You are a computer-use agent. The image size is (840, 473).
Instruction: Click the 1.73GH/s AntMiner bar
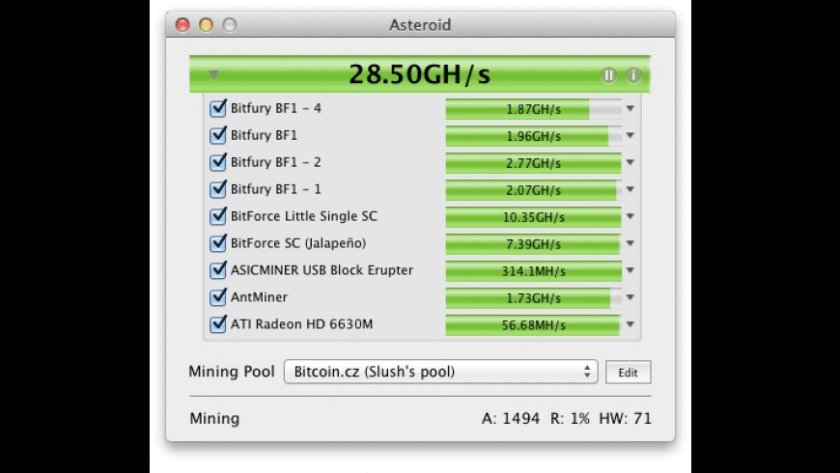point(534,298)
